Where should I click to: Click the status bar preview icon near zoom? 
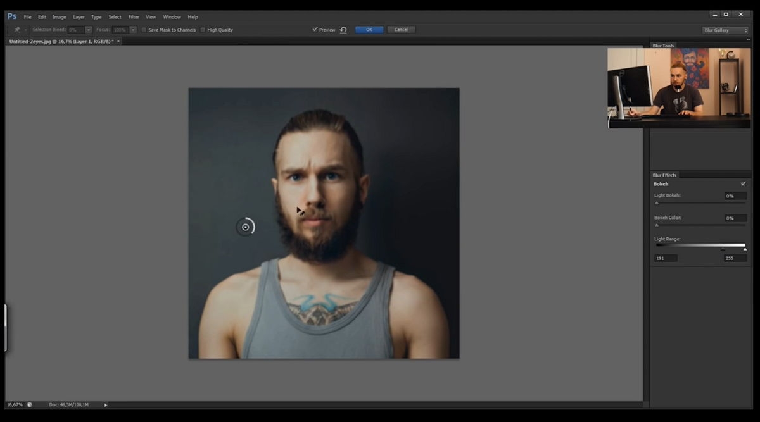30,404
